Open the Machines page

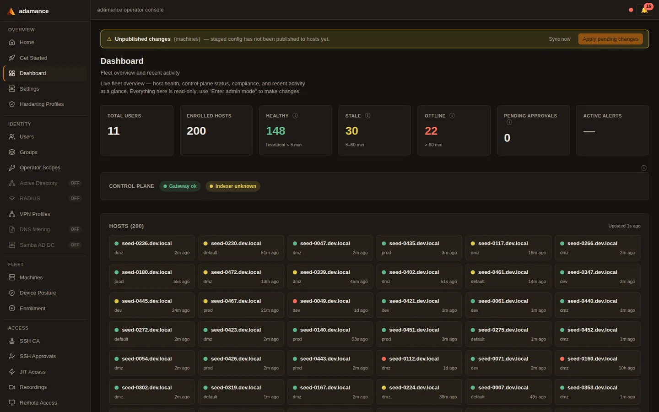click(x=45, y=277)
